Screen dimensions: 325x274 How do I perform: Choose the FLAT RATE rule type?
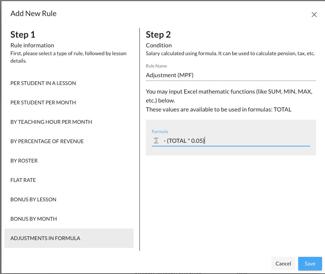click(x=23, y=180)
